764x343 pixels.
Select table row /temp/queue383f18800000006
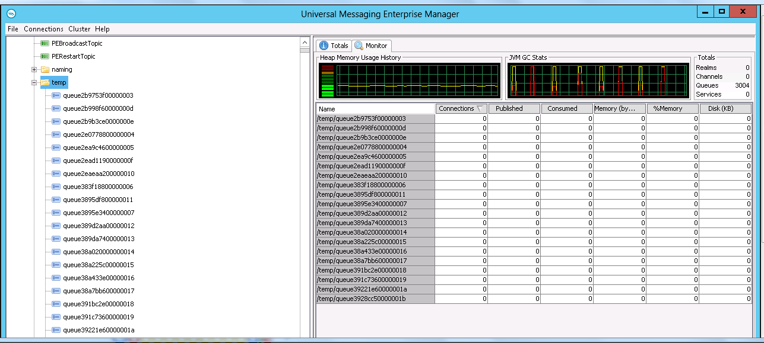(x=534, y=185)
